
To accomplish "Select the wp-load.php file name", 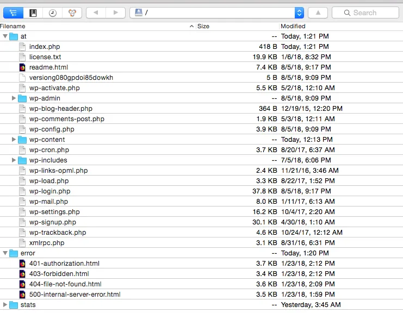I will tap(49, 181).
